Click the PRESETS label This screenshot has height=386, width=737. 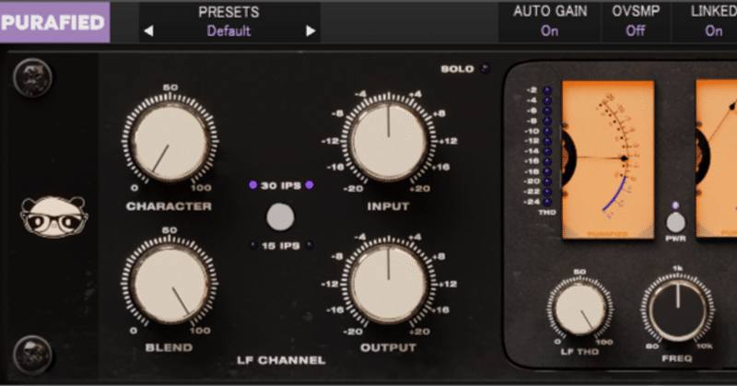coord(228,12)
